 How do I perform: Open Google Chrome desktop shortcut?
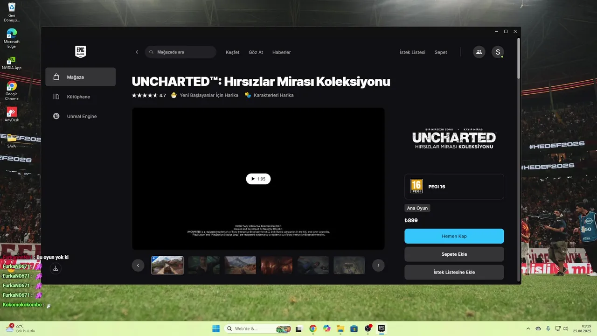pos(12,91)
